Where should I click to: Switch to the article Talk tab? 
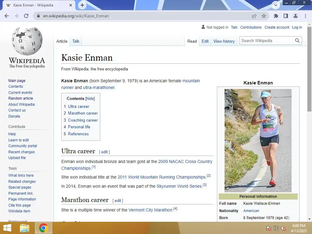pyautogui.click(x=76, y=41)
